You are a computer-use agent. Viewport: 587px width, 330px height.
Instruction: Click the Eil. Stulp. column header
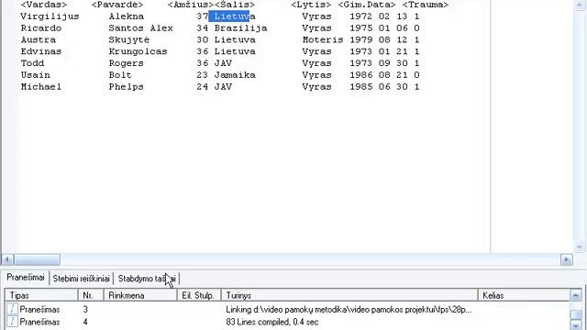pos(199,295)
